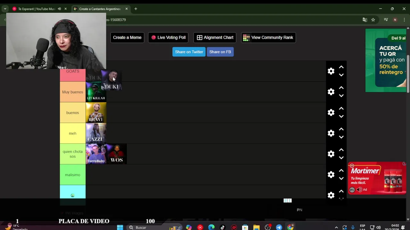Open the Chrome profile N avatar

pyautogui.click(x=395, y=20)
